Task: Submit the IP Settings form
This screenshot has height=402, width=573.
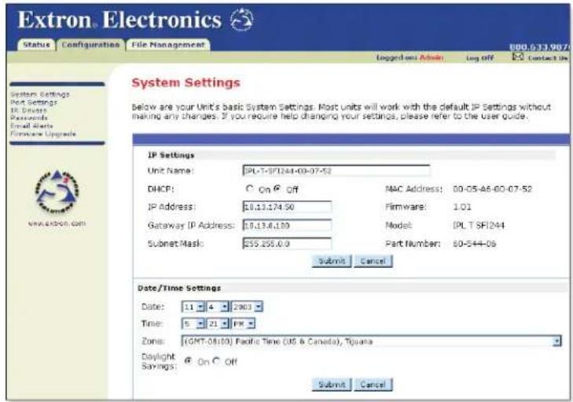Action: 332,261
